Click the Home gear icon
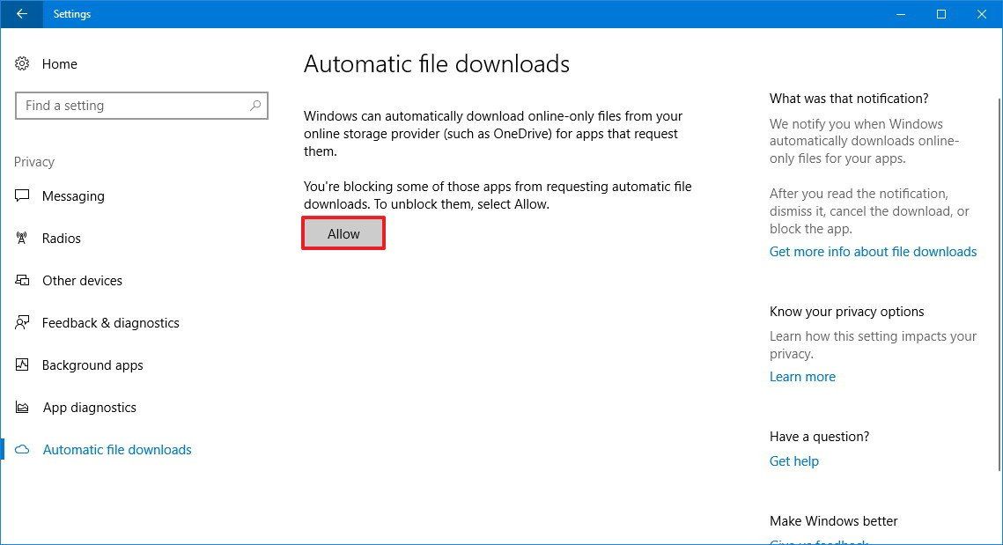This screenshot has height=545, width=1003. pos(23,63)
